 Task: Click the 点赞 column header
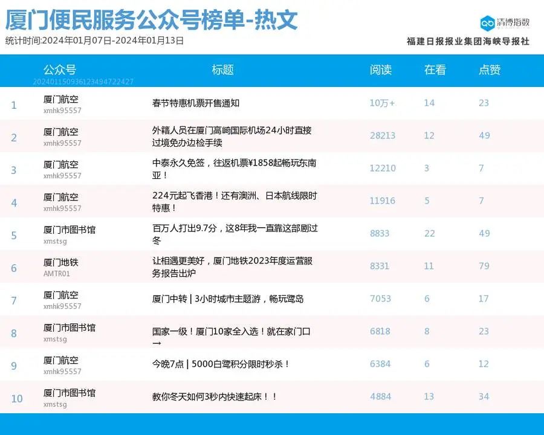click(x=490, y=69)
